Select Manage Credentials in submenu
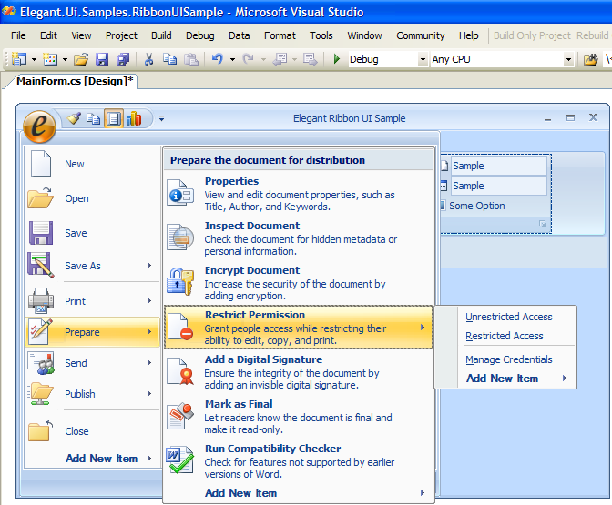 pos(508,359)
